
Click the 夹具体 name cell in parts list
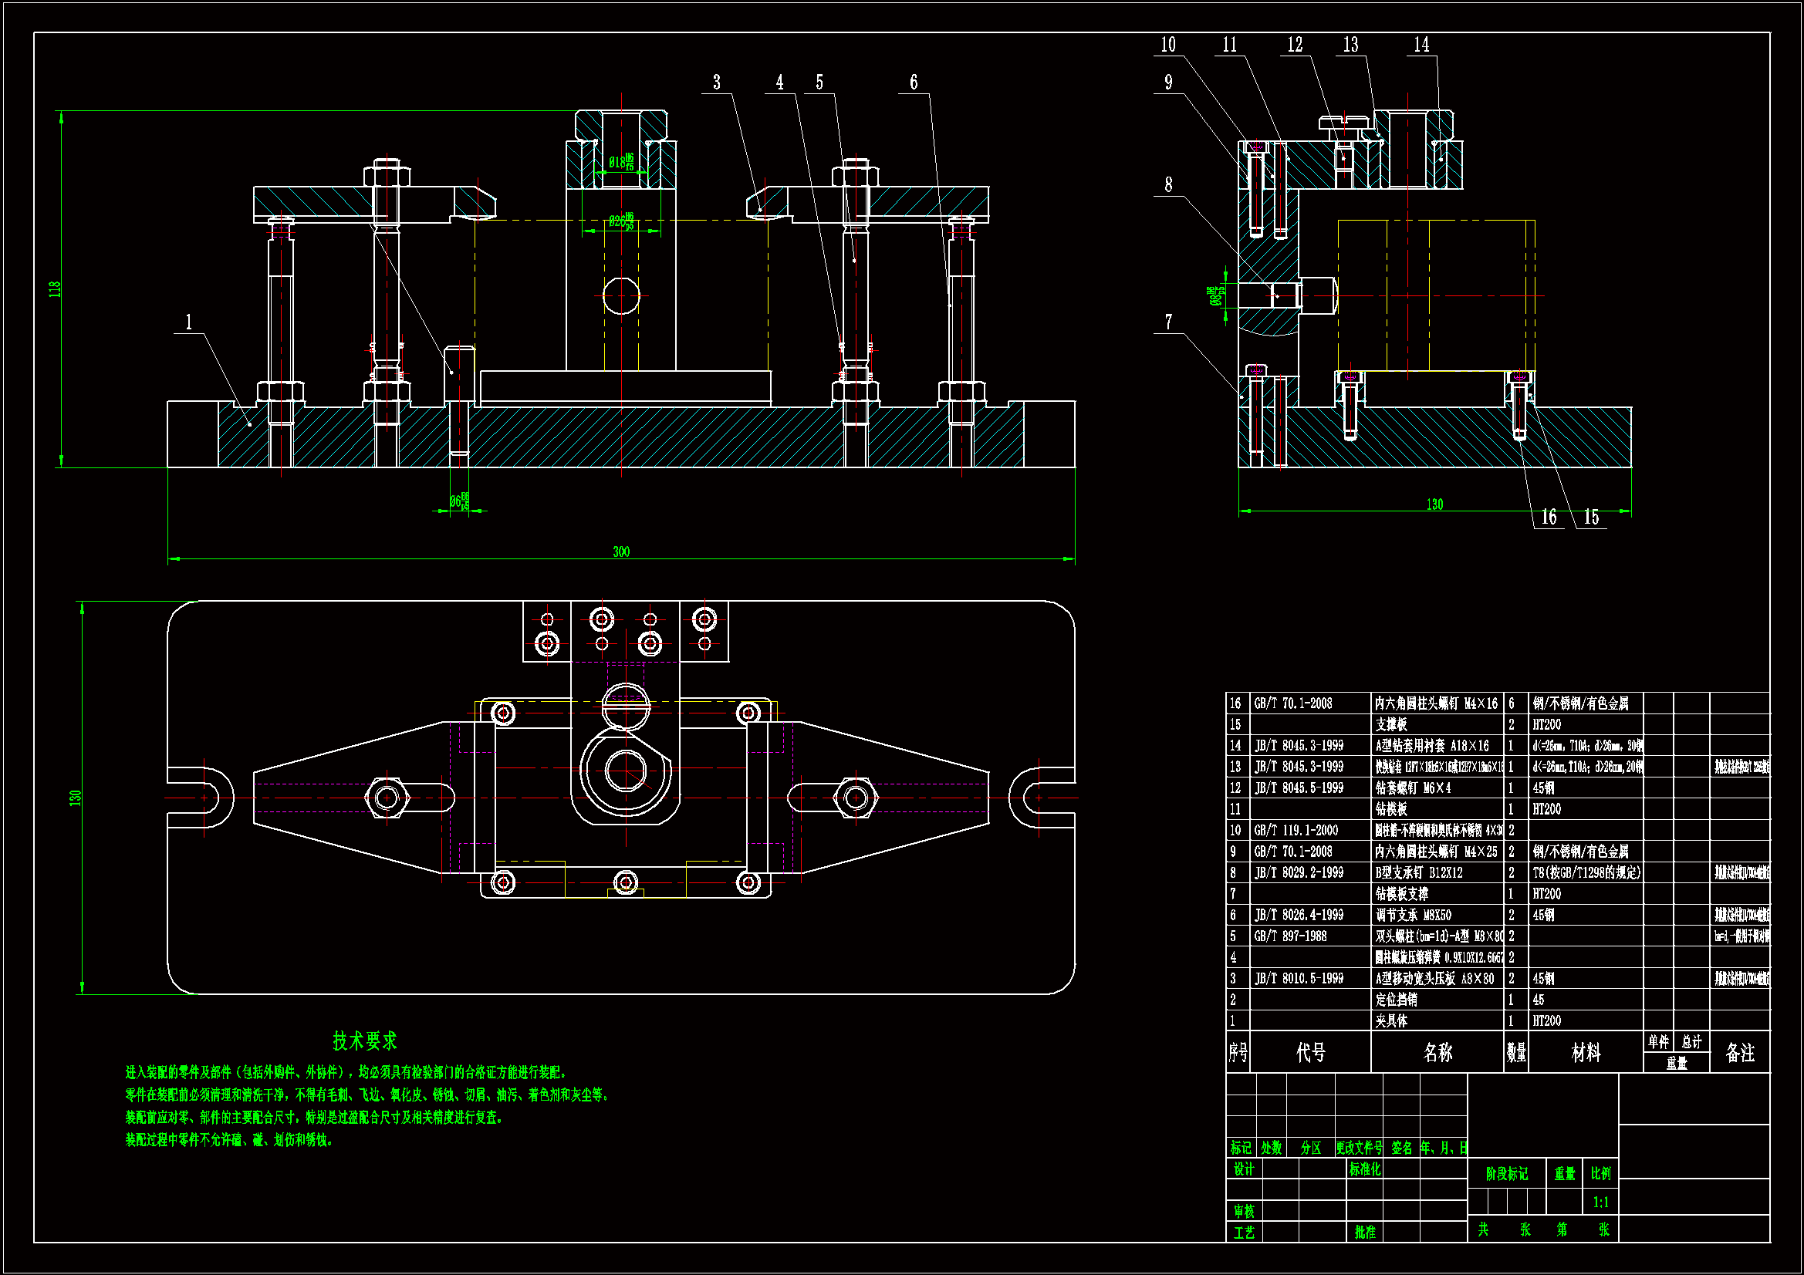tap(1390, 1020)
